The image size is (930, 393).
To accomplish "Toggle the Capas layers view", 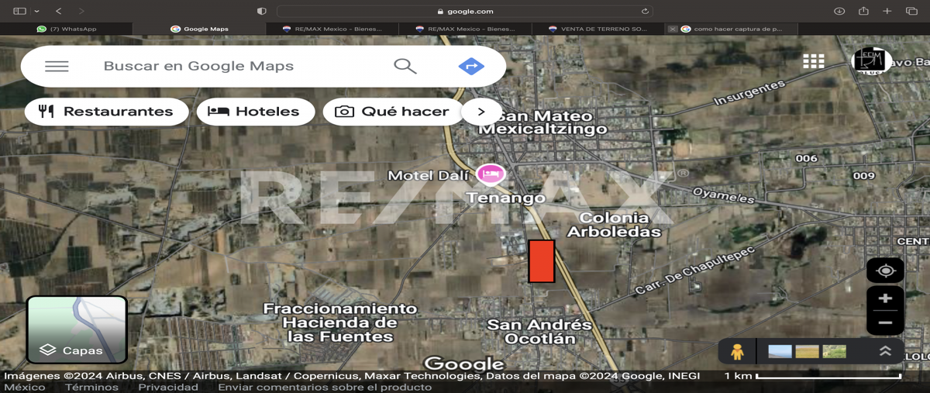I will 77,329.
